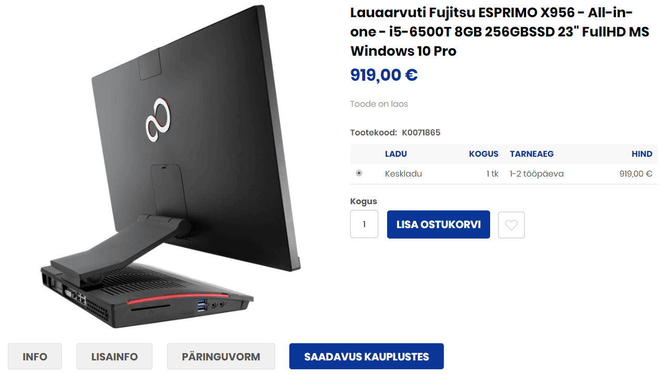Switch to the LISAINFO tab

(114, 357)
